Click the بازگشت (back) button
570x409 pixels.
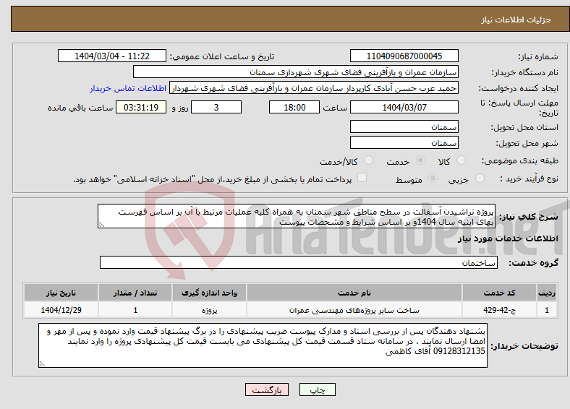pos(267,389)
